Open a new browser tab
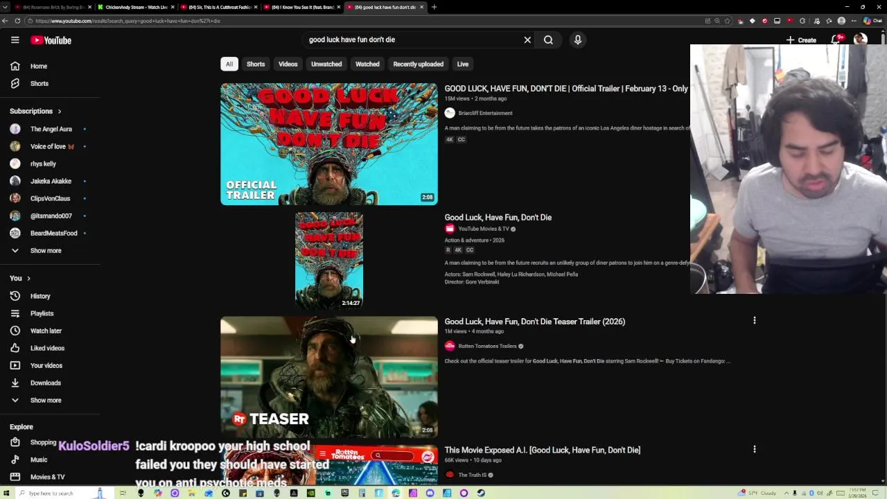Viewport: 887px width, 499px height. pyautogui.click(x=434, y=7)
